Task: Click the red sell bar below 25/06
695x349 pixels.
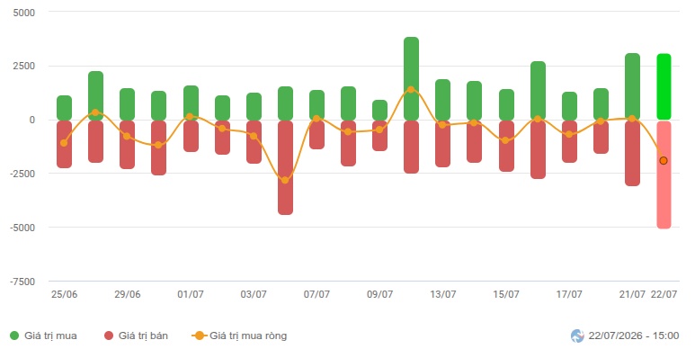Action: [x=64, y=144]
